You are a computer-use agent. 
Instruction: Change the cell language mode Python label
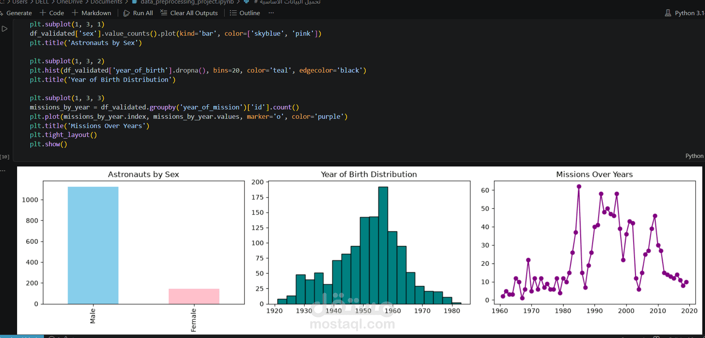tap(694, 156)
